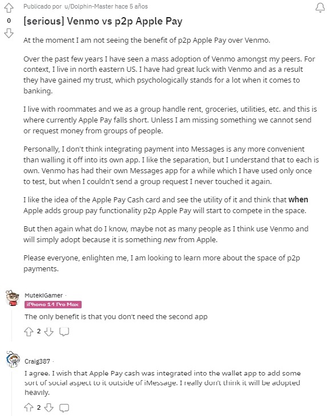Click the post score count
Image resolution: width=327 pixels, height=416 pixels.
coord(9,21)
